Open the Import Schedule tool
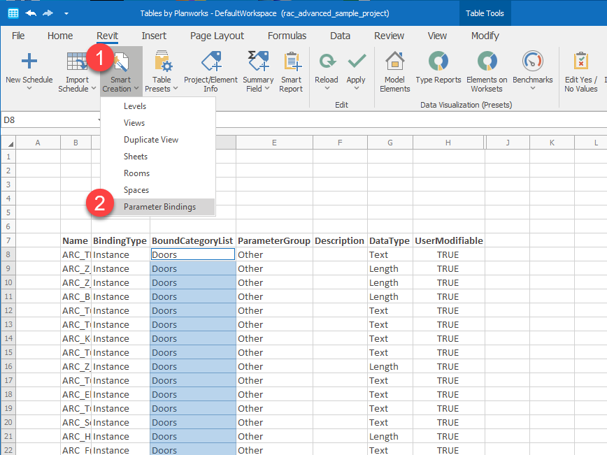 77,73
